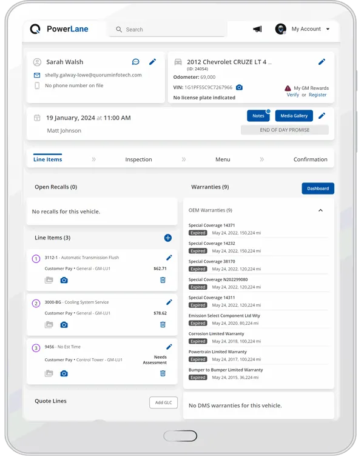Click the Verify GM Rewards link
Screen dimensions: 364x457
click(293, 95)
